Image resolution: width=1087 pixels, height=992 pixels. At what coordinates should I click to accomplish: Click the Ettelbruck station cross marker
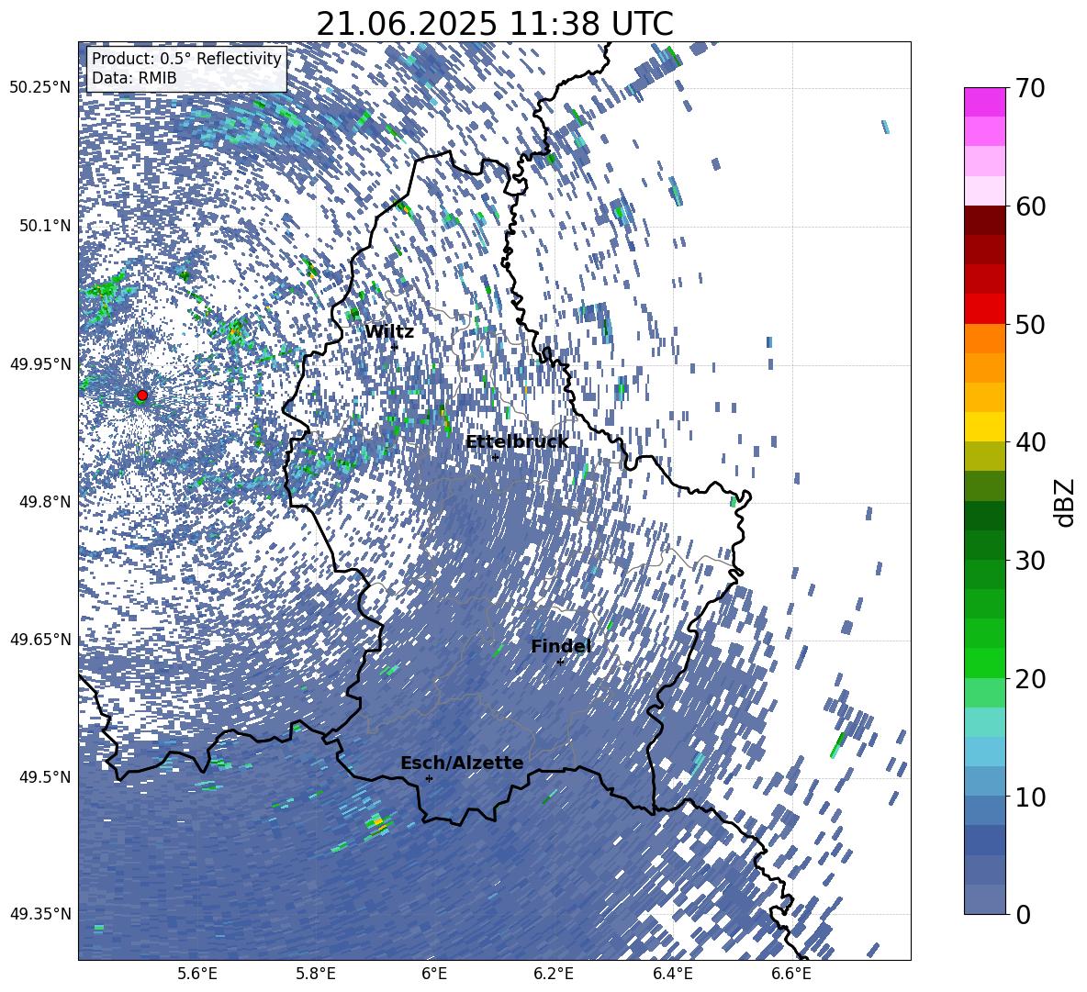point(495,457)
